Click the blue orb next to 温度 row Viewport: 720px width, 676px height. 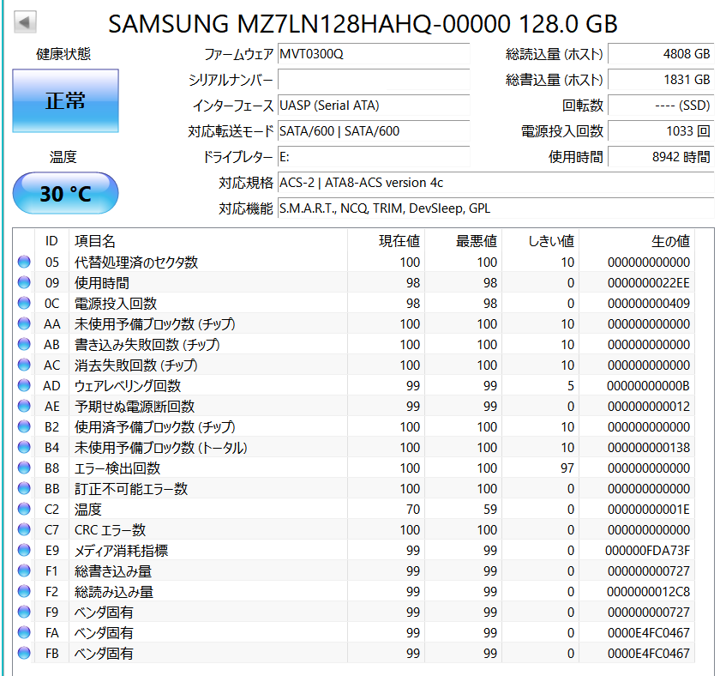24,510
